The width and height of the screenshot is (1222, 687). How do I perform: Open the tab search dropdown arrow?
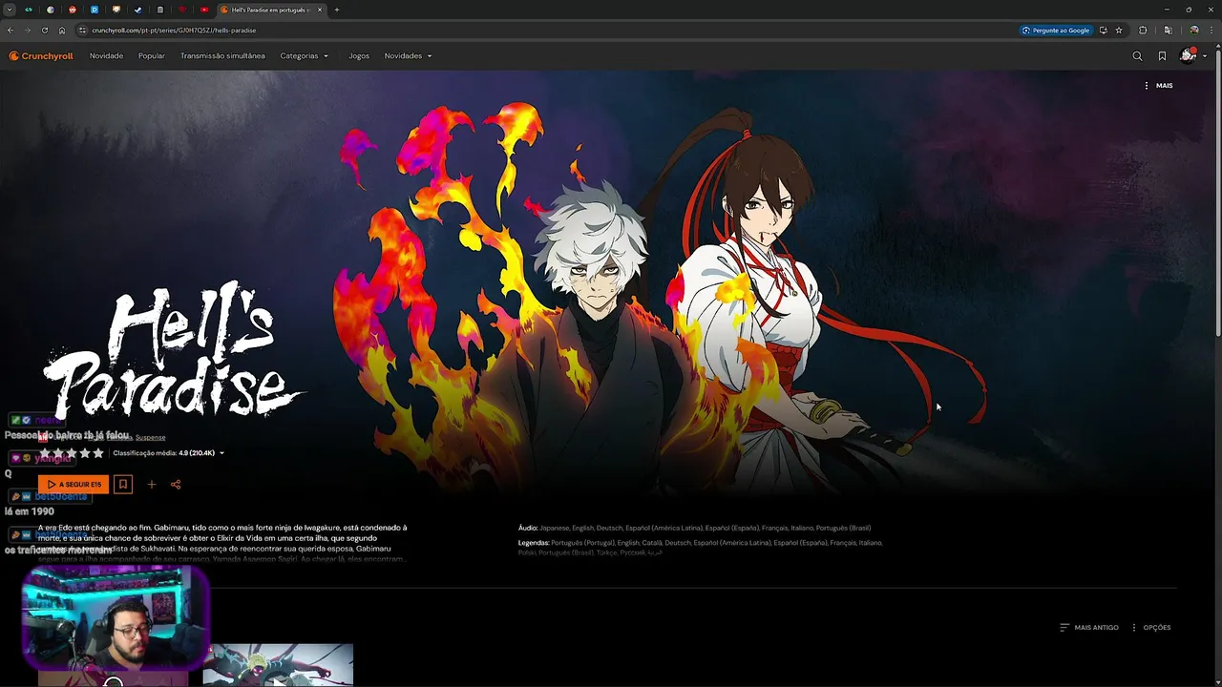tap(10, 10)
